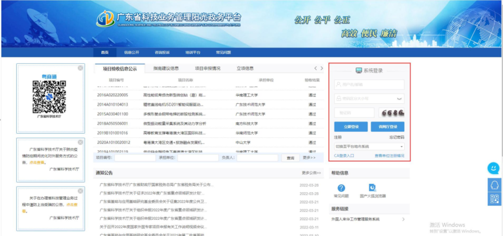Click project number 2019B101001016
This screenshot has height=236, width=503.
[x=112, y=133]
